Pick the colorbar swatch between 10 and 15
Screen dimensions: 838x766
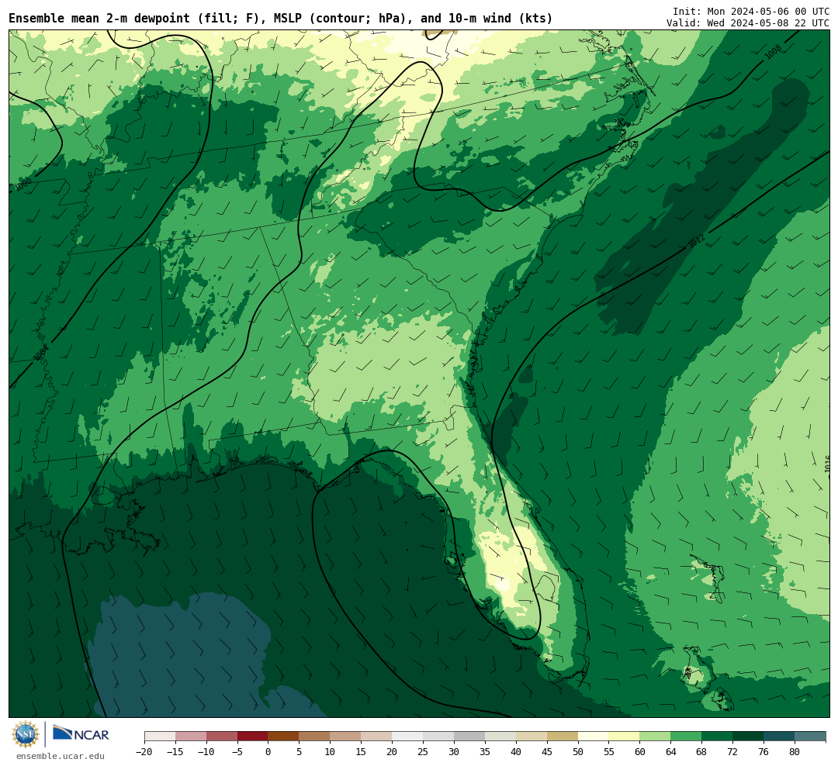346,737
